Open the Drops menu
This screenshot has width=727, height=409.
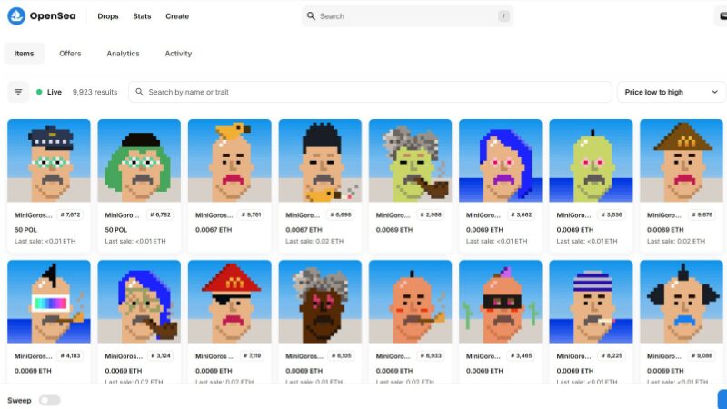click(108, 16)
